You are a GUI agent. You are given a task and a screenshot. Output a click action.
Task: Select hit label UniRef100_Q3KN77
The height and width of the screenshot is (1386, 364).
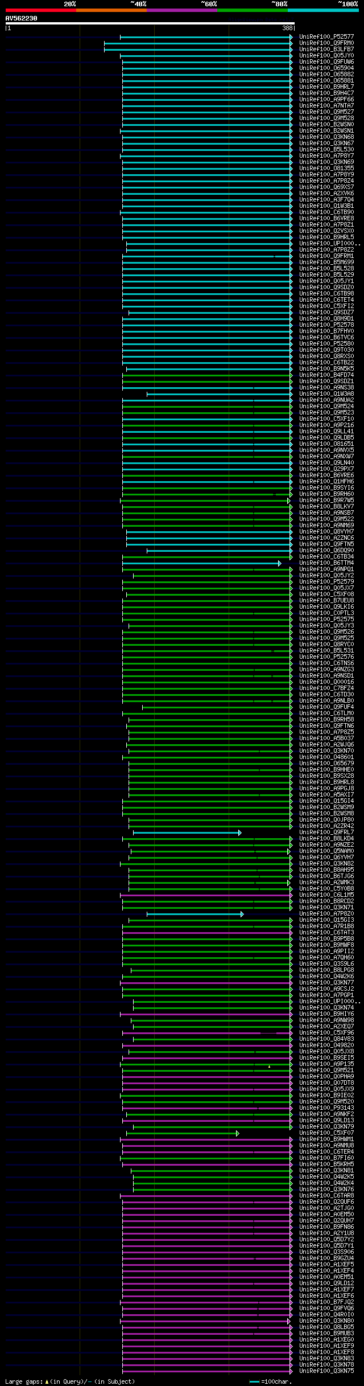326,983
